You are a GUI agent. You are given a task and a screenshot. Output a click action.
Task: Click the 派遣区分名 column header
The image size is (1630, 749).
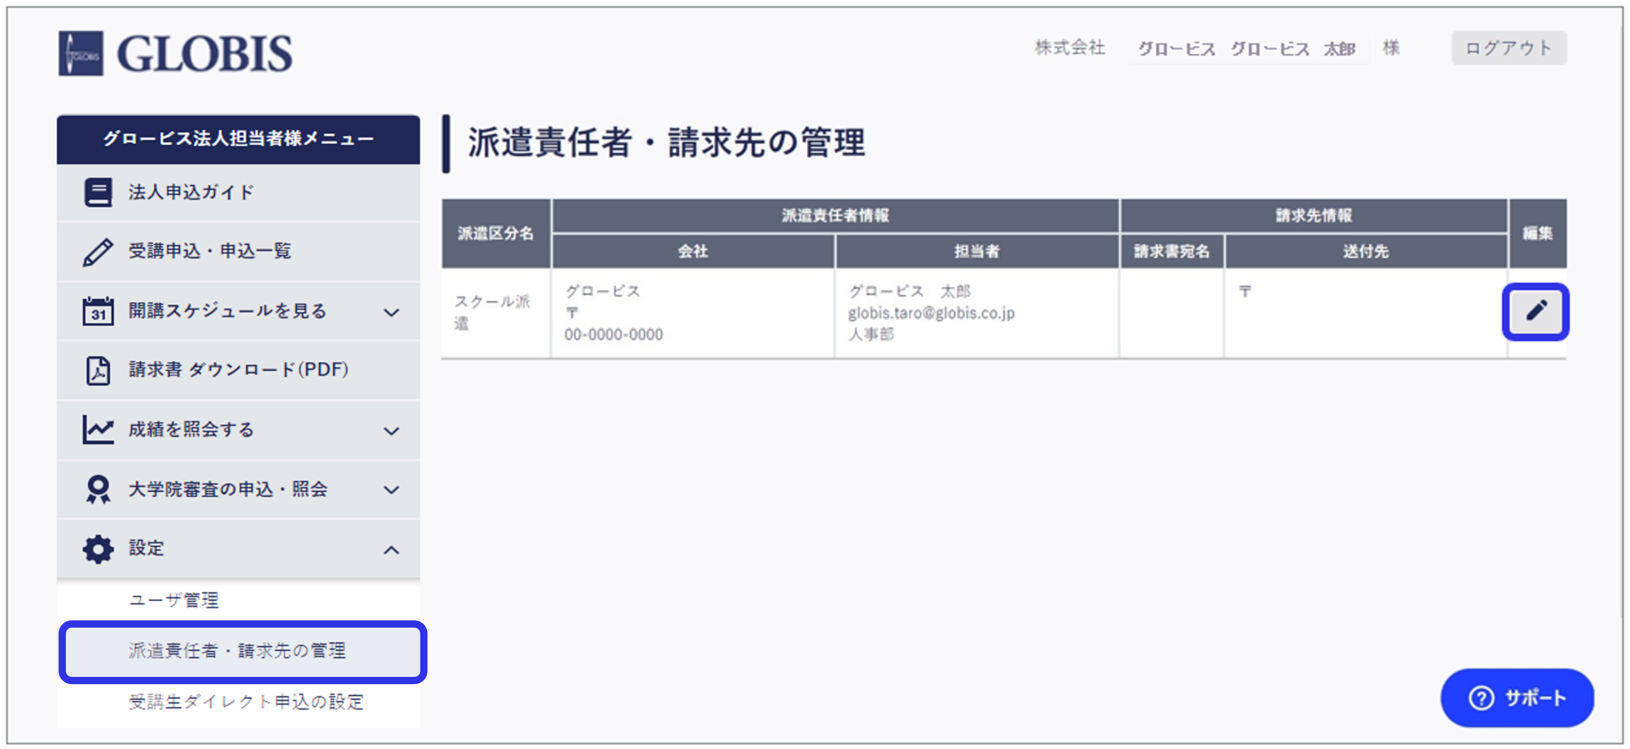click(x=495, y=234)
